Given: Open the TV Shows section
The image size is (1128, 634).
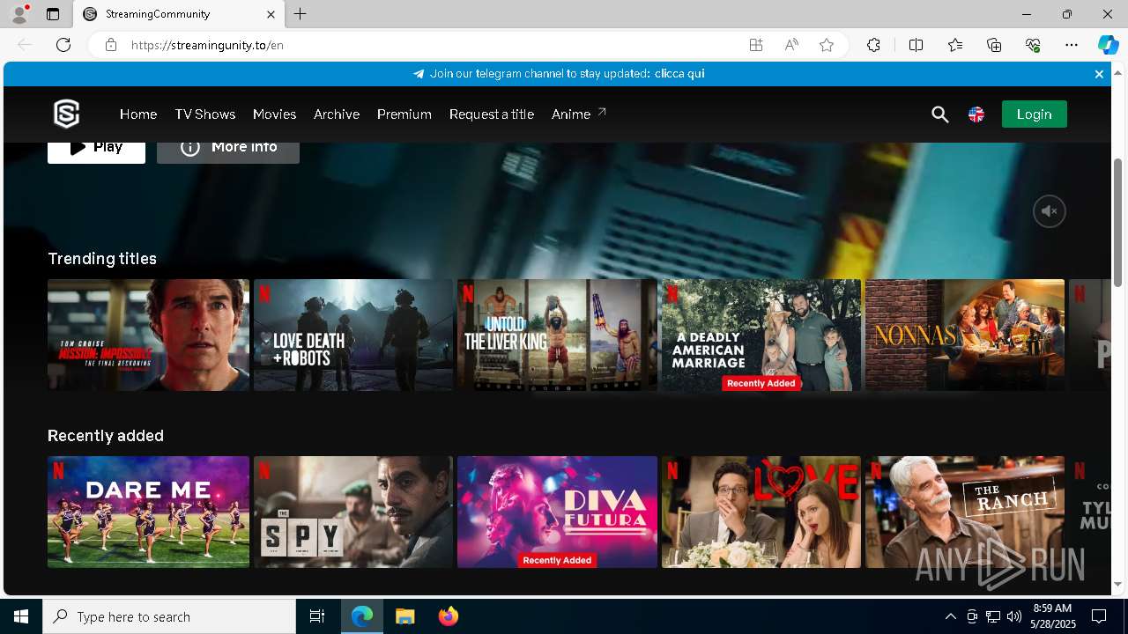Looking at the screenshot, I should tap(204, 114).
